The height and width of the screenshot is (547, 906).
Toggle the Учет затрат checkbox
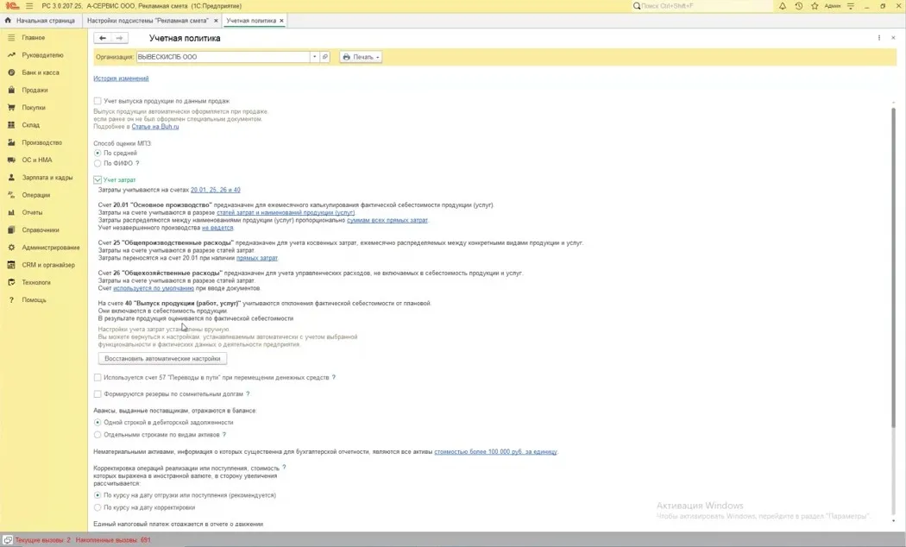coord(98,179)
